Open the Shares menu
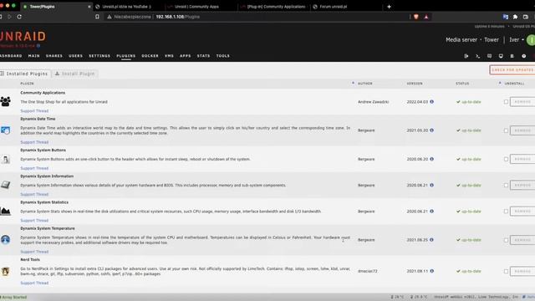The width and height of the screenshot is (535, 301). click(x=54, y=56)
